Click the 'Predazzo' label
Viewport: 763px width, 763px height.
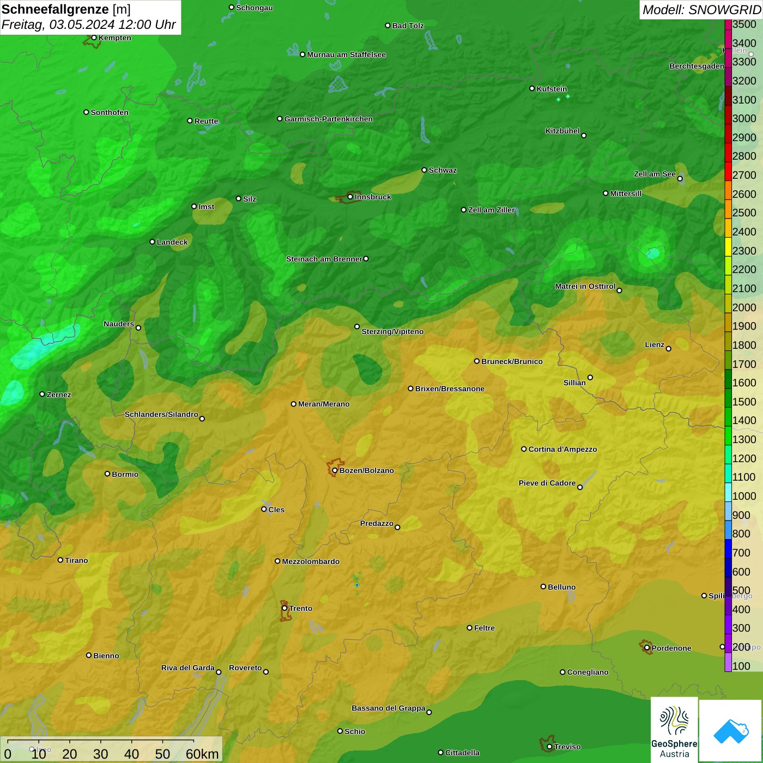click(377, 523)
